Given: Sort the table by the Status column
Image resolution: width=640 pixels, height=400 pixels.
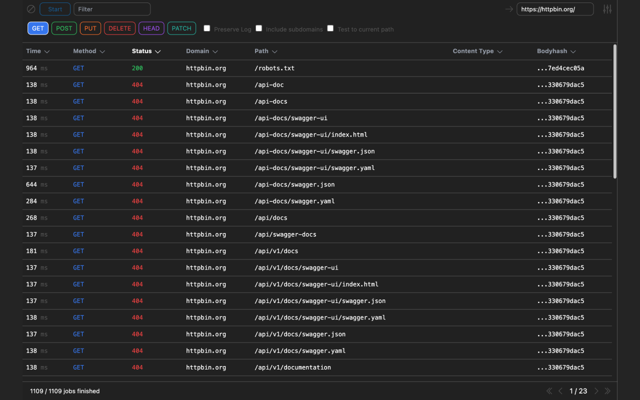Looking at the screenshot, I should pos(146,51).
